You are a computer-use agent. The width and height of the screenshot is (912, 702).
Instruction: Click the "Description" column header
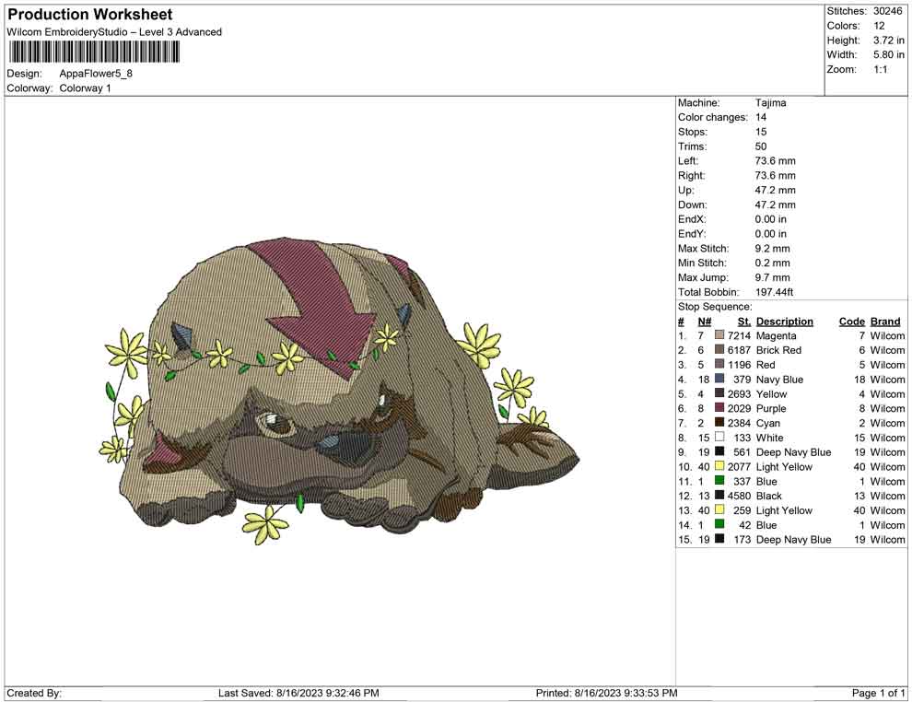(x=784, y=321)
